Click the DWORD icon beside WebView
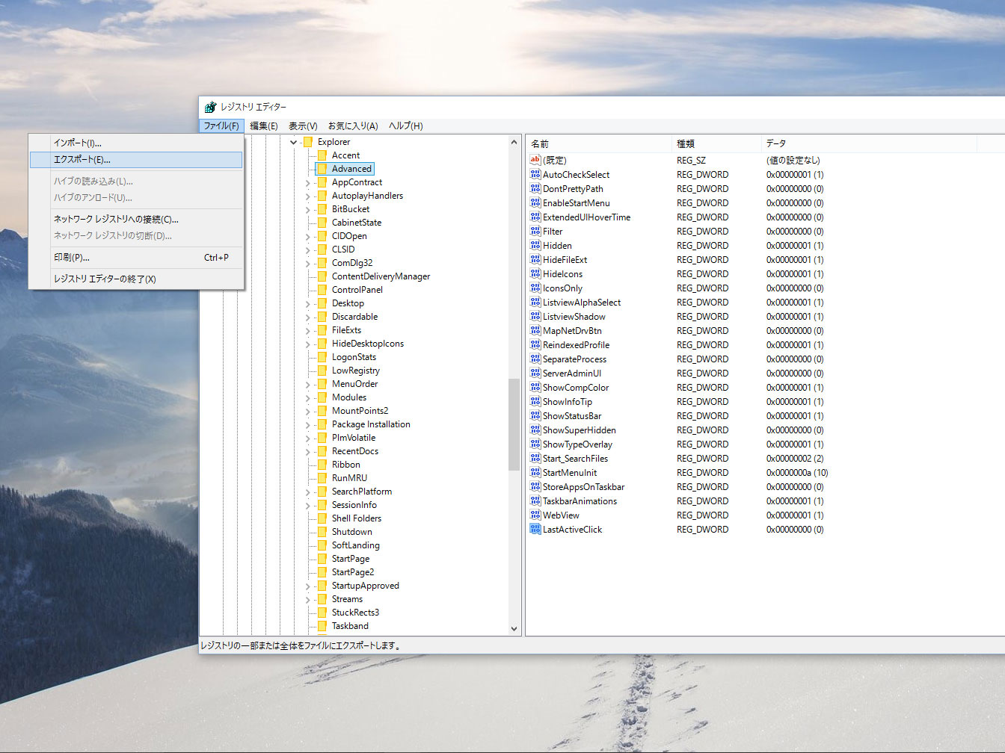This screenshot has width=1005, height=753. click(535, 515)
